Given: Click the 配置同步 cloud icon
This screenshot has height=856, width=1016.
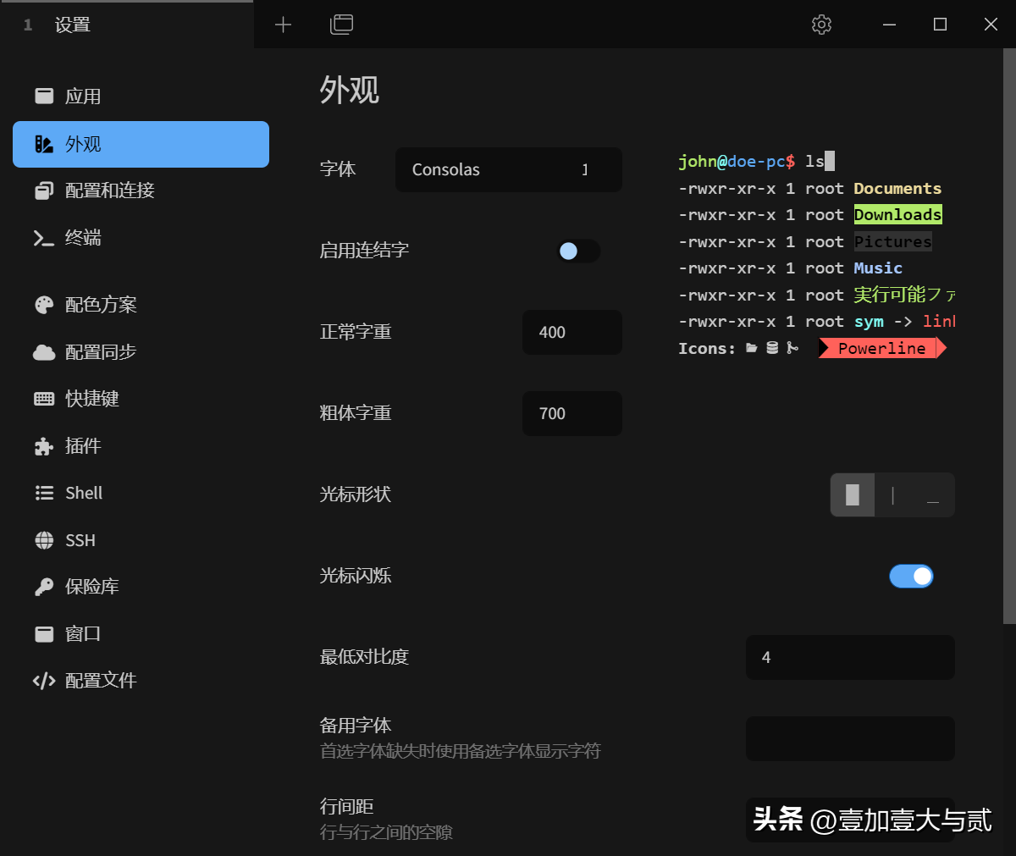Looking at the screenshot, I should tap(44, 352).
